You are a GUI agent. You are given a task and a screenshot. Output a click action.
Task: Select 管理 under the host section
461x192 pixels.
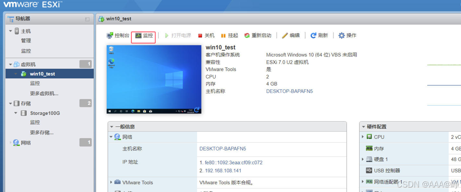[26, 40]
